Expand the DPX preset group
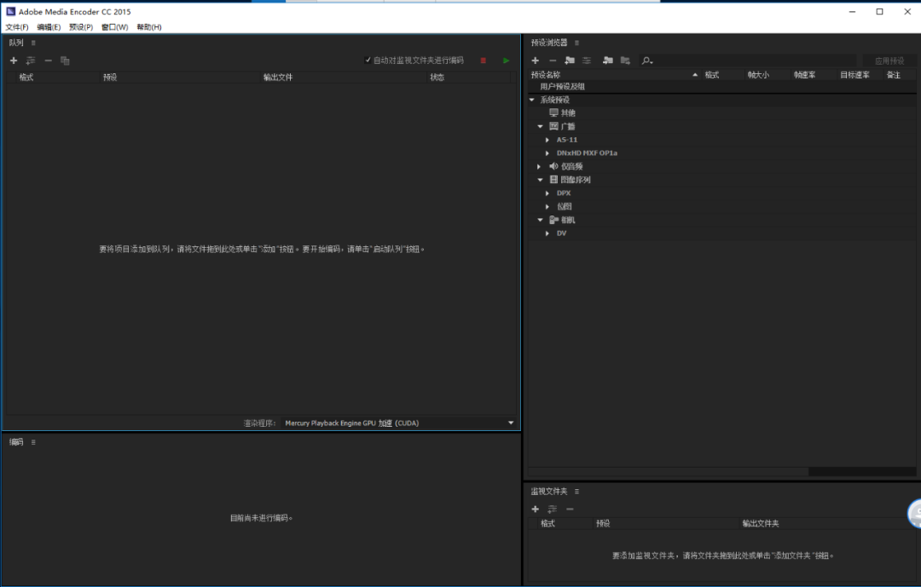This screenshot has height=587, width=921. point(547,193)
